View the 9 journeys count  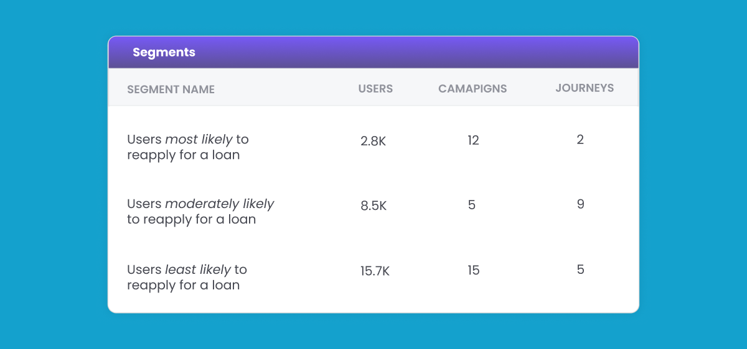[580, 204]
